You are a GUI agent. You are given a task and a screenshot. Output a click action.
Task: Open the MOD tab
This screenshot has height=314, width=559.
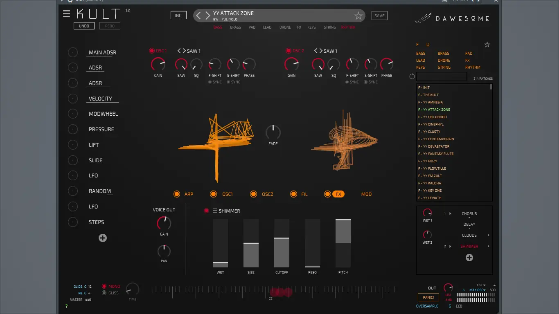[x=366, y=194]
